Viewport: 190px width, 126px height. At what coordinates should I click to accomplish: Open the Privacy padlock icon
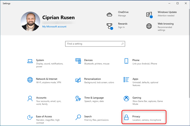click(x=126, y=117)
